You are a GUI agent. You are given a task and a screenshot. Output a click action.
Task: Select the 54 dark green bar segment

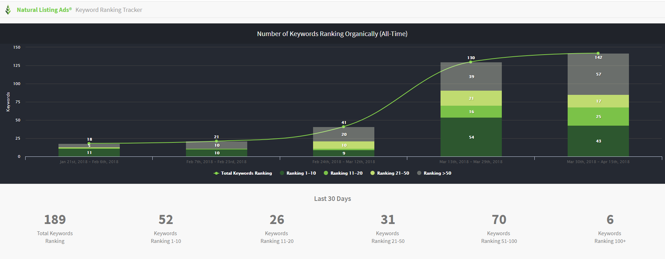(471, 137)
